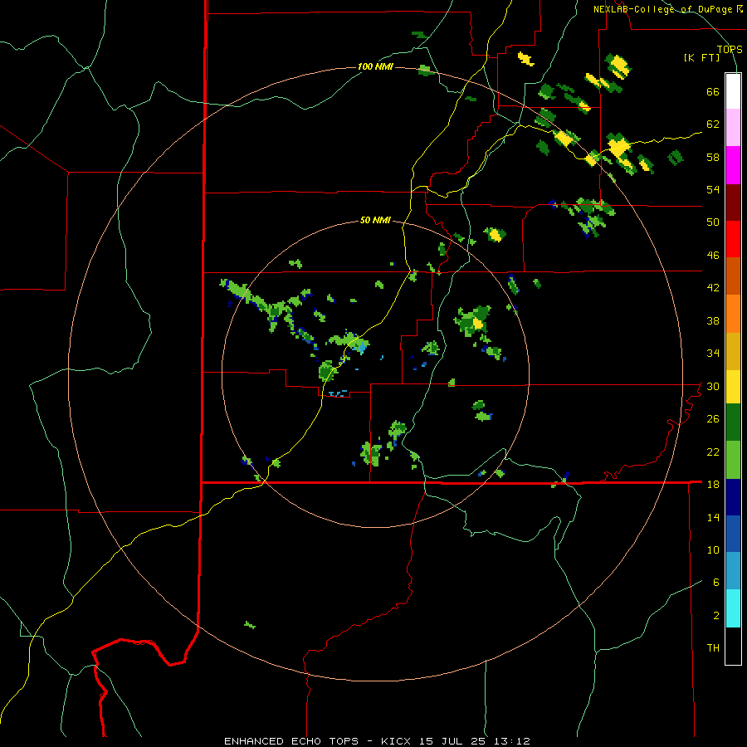This screenshot has height=747, width=747.
Task: Select the magenta swatch in the color scale
Action: [733, 165]
